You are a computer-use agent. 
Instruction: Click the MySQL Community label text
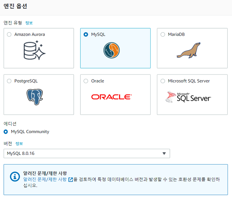pos(30,132)
